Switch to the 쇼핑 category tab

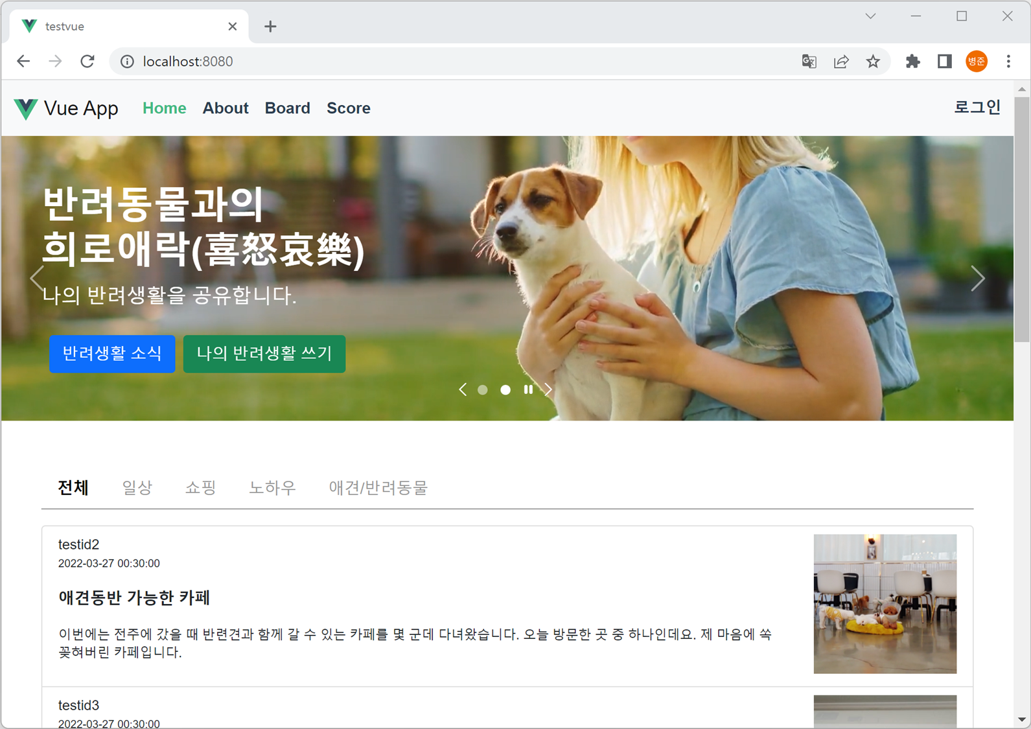click(x=200, y=487)
